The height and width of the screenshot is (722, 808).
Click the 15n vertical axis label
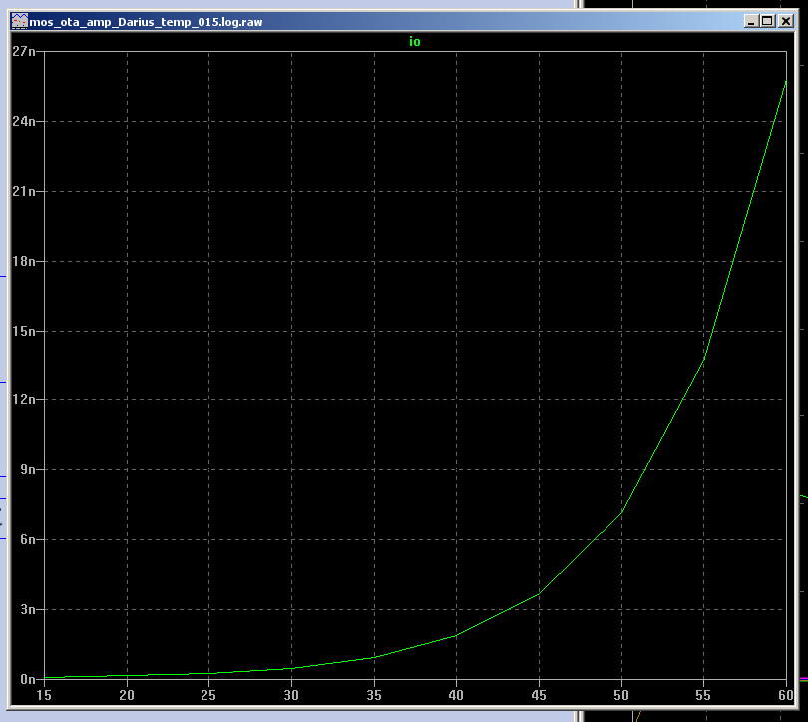(24, 331)
